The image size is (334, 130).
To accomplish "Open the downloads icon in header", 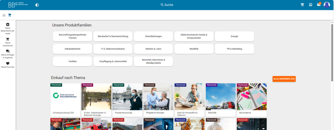I will tap(311, 5).
